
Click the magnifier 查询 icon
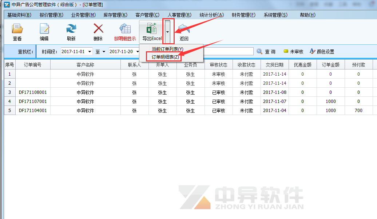click(x=259, y=51)
